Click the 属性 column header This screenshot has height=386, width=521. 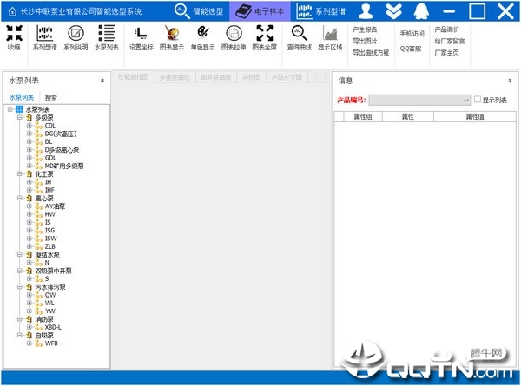(x=408, y=117)
